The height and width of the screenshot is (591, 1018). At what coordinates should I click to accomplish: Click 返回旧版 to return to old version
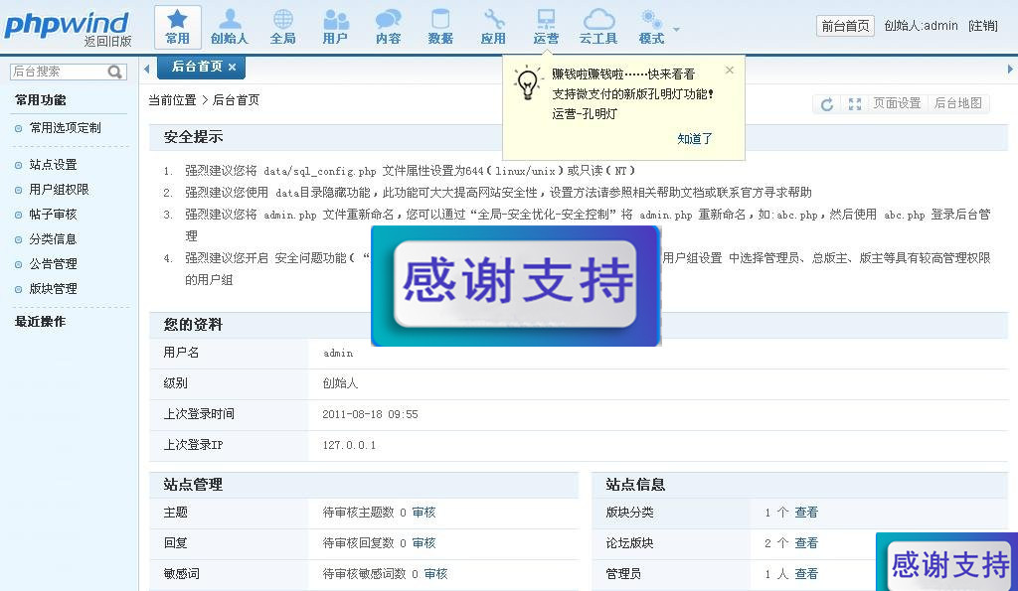coord(107,42)
